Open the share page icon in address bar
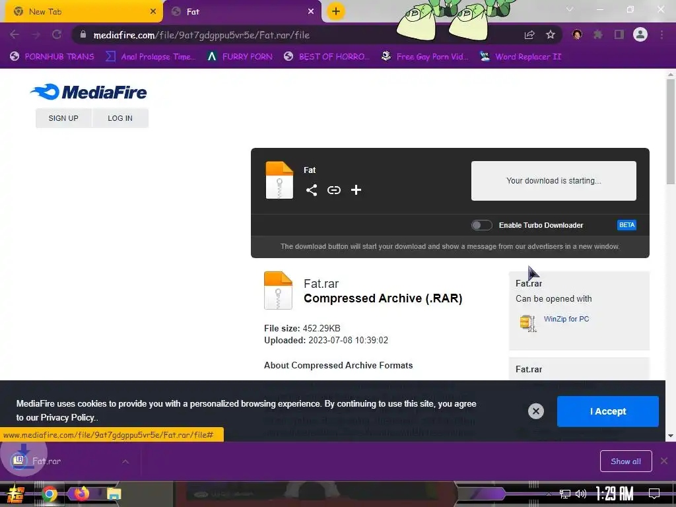 click(x=529, y=35)
